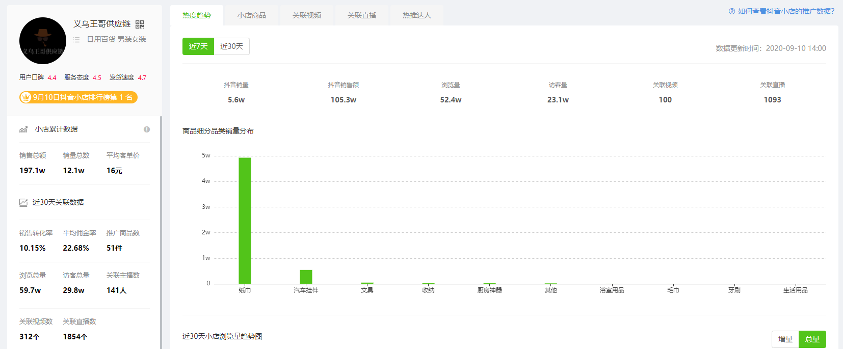Click the 毛巾 axis label
843x349 pixels.
(x=673, y=290)
